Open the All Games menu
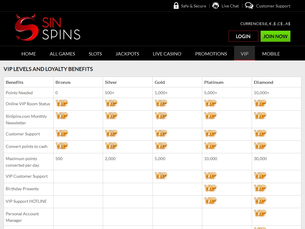The height and width of the screenshot is (229, 305). point(62,54)
